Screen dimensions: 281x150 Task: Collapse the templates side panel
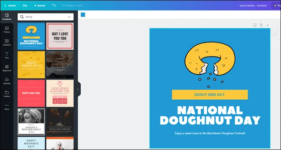[x=78, y=89]
